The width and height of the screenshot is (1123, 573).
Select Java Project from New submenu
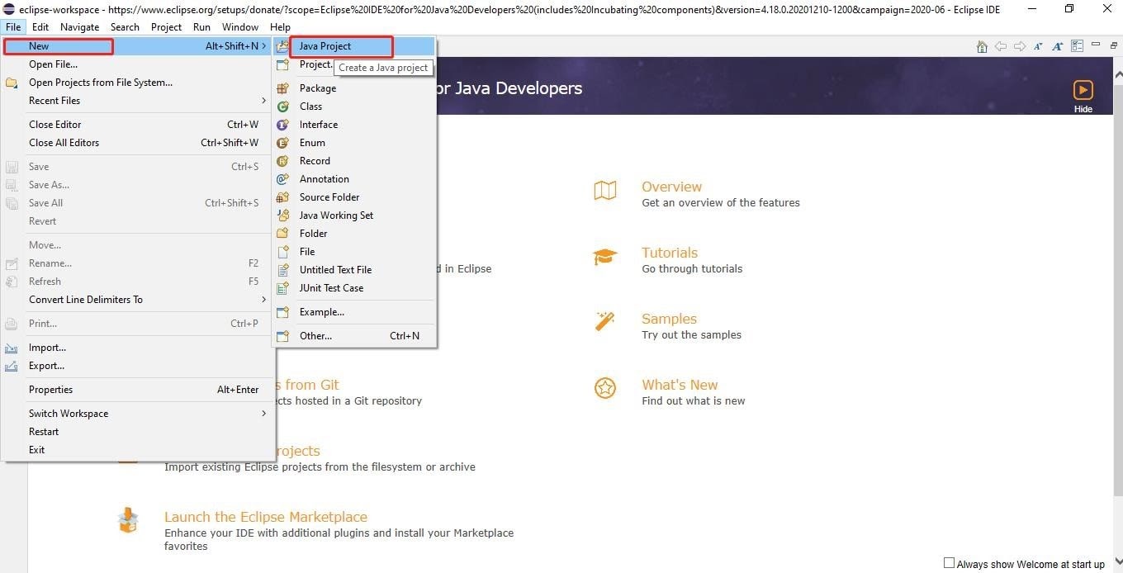click(x=325, y=46)
